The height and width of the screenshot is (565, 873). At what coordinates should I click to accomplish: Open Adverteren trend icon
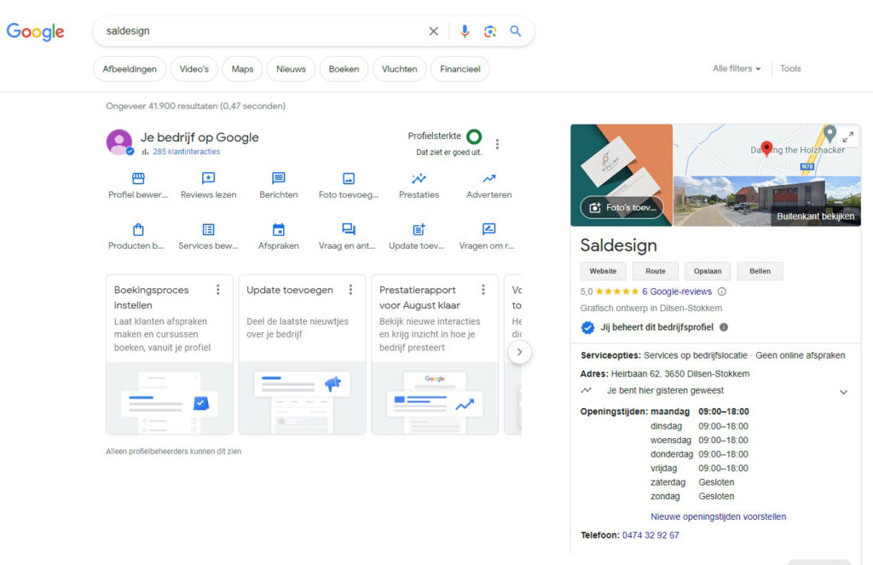[x=489, y=178]
